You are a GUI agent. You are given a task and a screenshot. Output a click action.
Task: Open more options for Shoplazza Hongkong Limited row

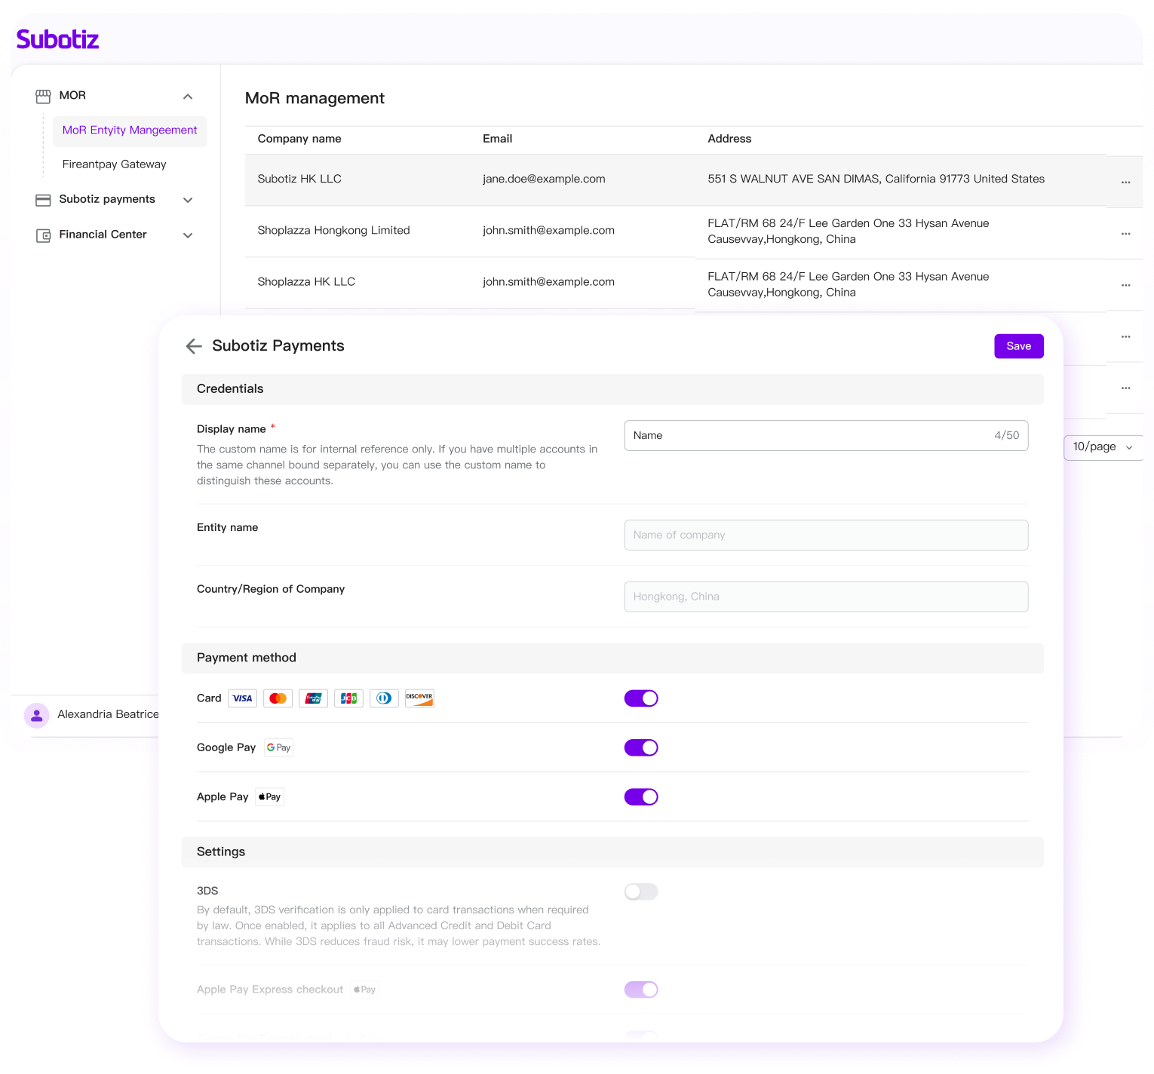point(1125,234)
